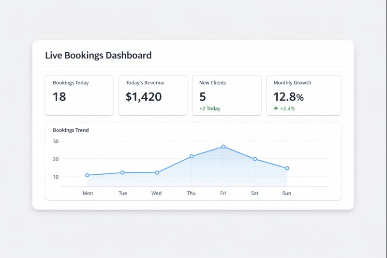Click the Sunday data point marker

[287, 168]
